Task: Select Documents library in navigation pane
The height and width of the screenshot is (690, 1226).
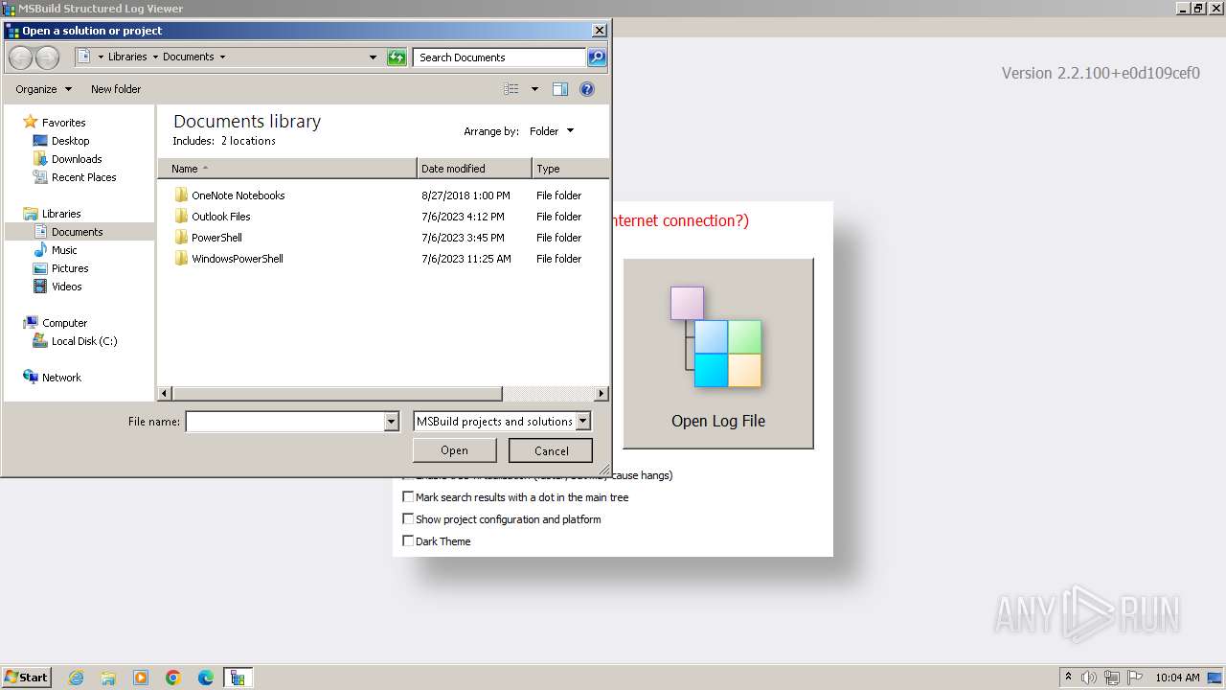Action: click(77, 232)
